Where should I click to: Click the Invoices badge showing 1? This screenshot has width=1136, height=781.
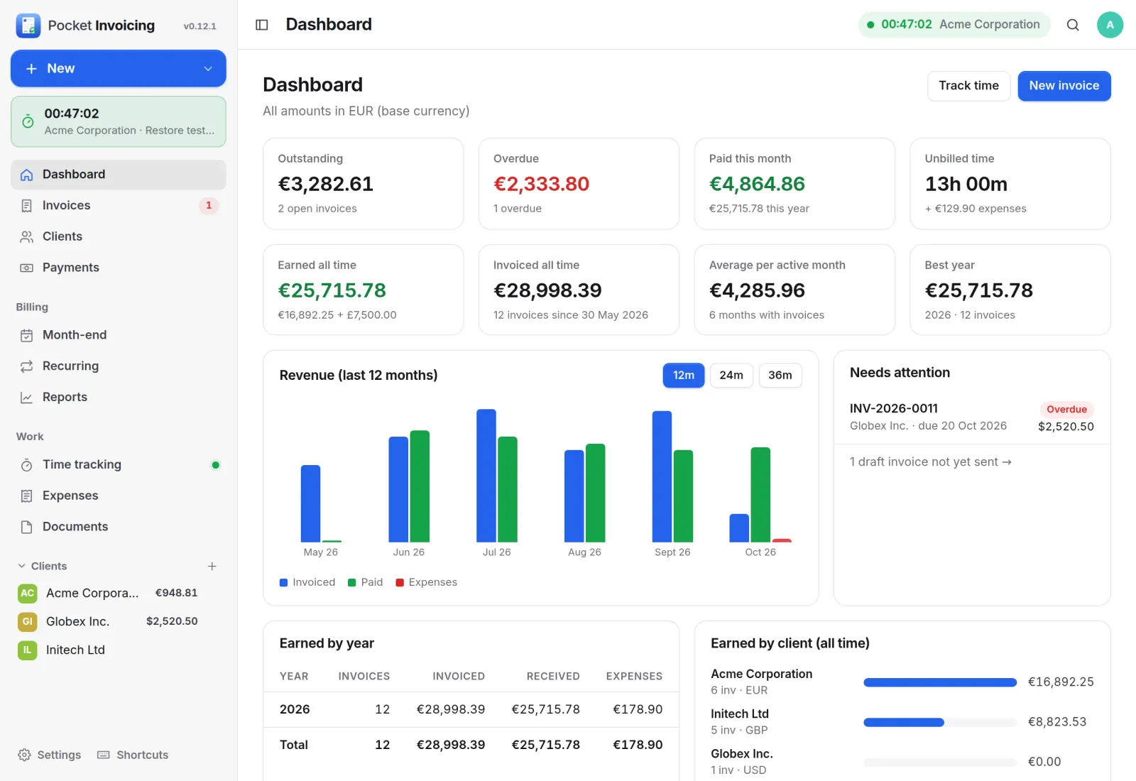coord(209,205)
